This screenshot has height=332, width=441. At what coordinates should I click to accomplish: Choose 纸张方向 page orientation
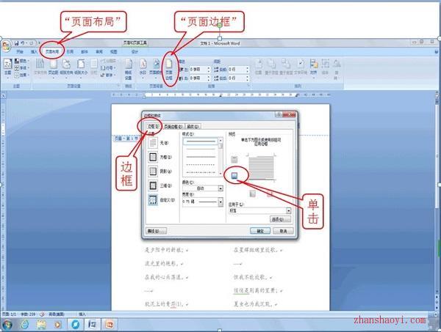click(x=66, y=67)
